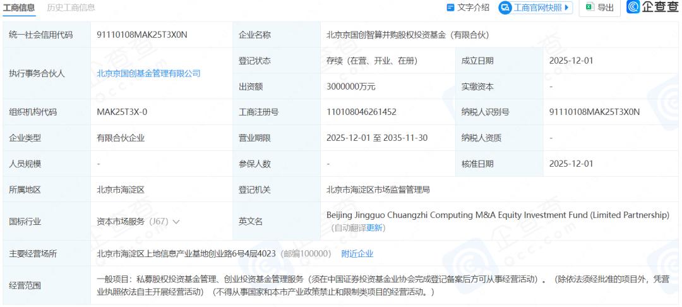Click the 成立日期 value 2025-12-01
The height and width of the screenshot is (307, 682).
(571, 61)
